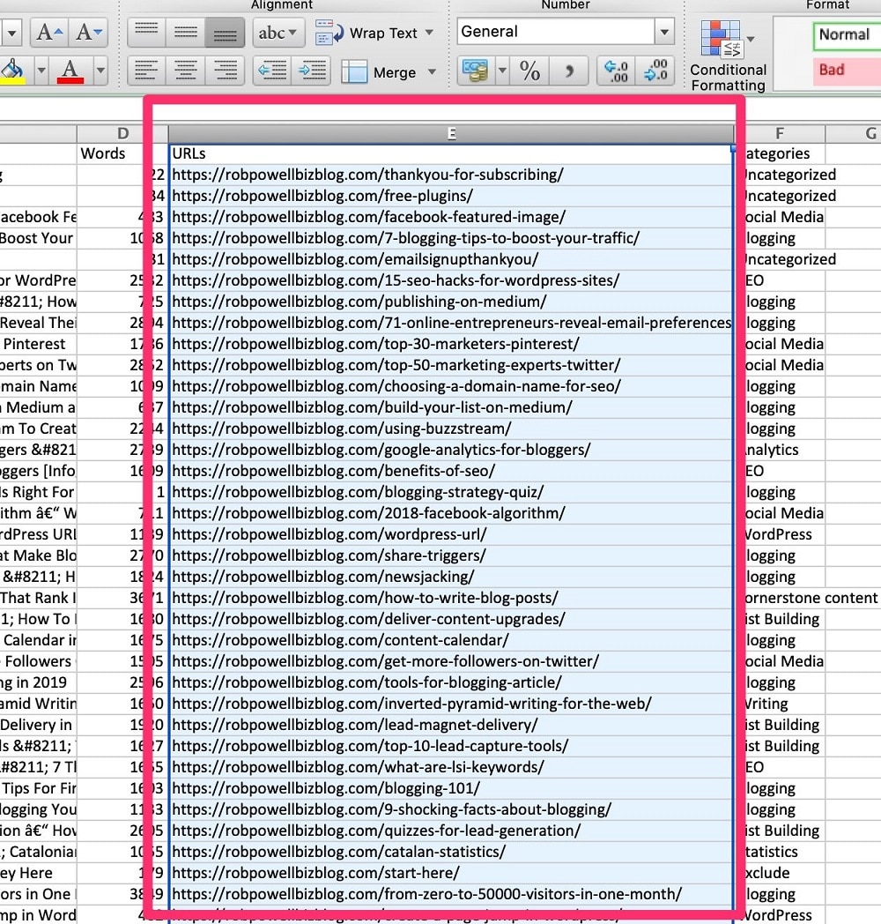
Task: Click the free-plugins URL cell
Action: click(x=451, y=196)
